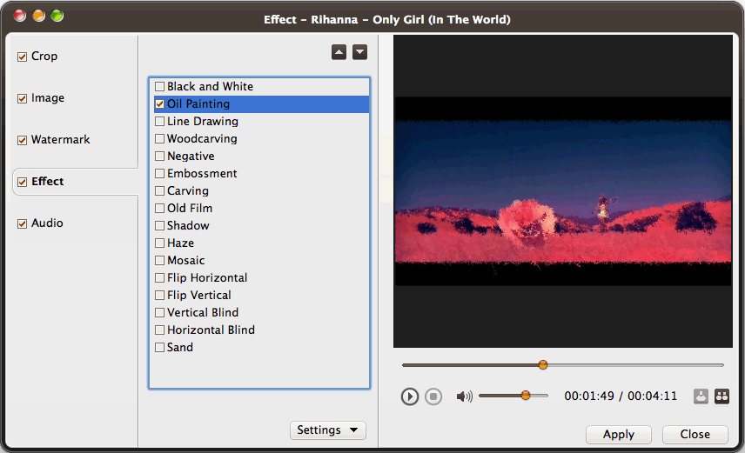Take a snapshot of the preview
This screenshot has width=745, height=453.
pos(701,396)
